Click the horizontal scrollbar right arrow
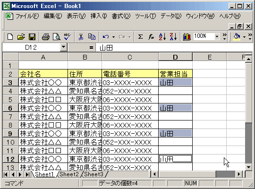This screenshot has height=189, width=255. coord(239,174)
